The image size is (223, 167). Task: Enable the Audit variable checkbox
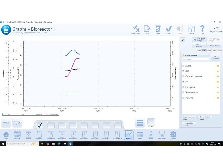(183, 66)
